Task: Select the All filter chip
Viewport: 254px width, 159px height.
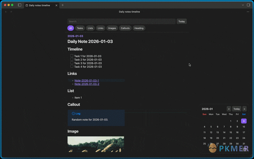Action: tap(71, 28)
